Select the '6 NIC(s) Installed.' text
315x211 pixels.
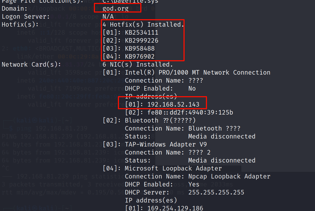pyautogui.click(x=138, y=64)
